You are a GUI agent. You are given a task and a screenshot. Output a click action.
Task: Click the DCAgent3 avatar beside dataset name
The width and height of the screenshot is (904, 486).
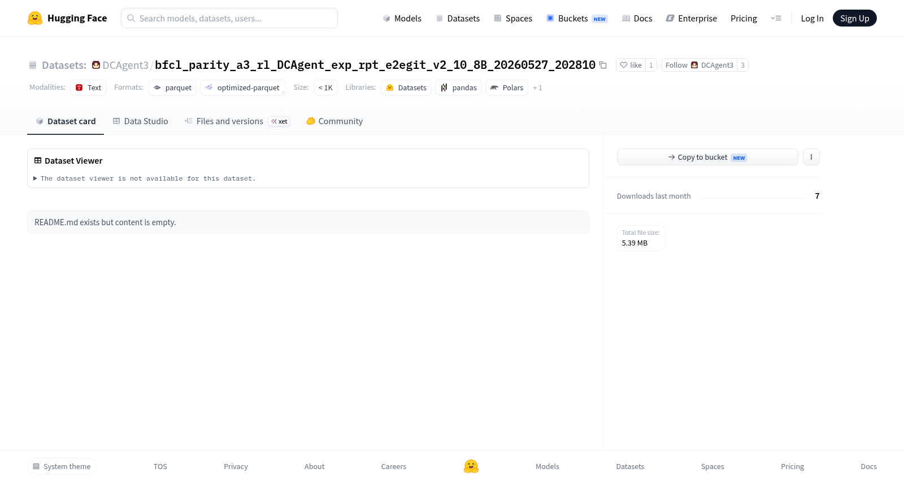[x=96, y=65]
